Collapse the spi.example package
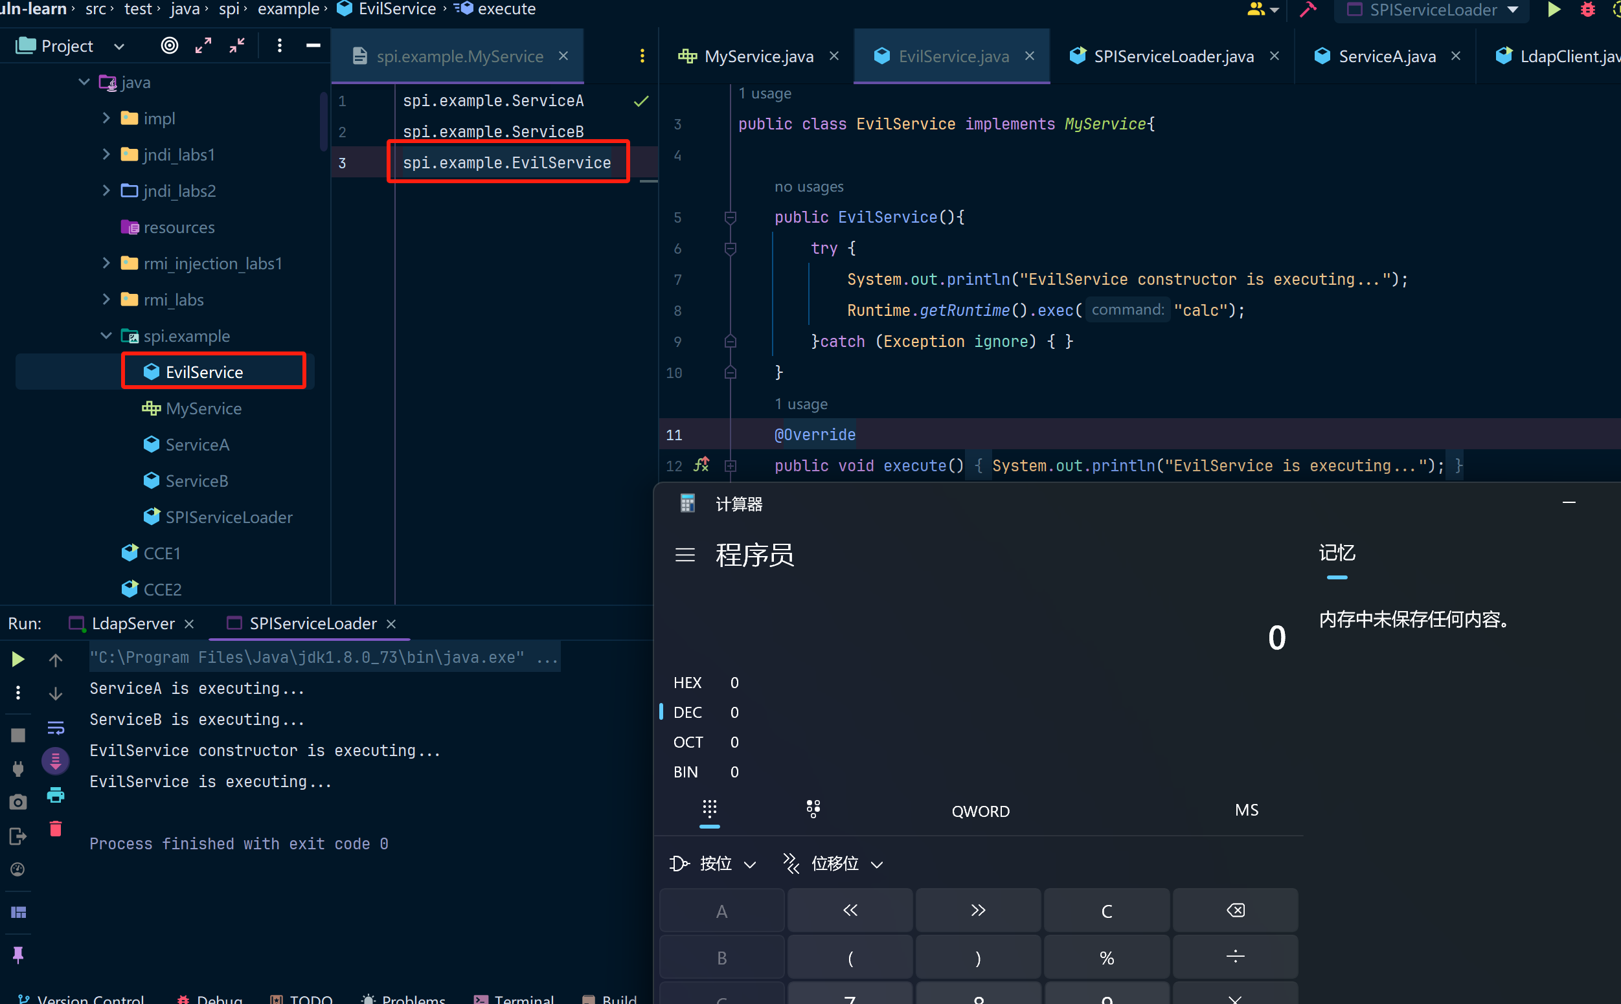This screenshot has width=1621, height=1004. click(x=106, y=335)
